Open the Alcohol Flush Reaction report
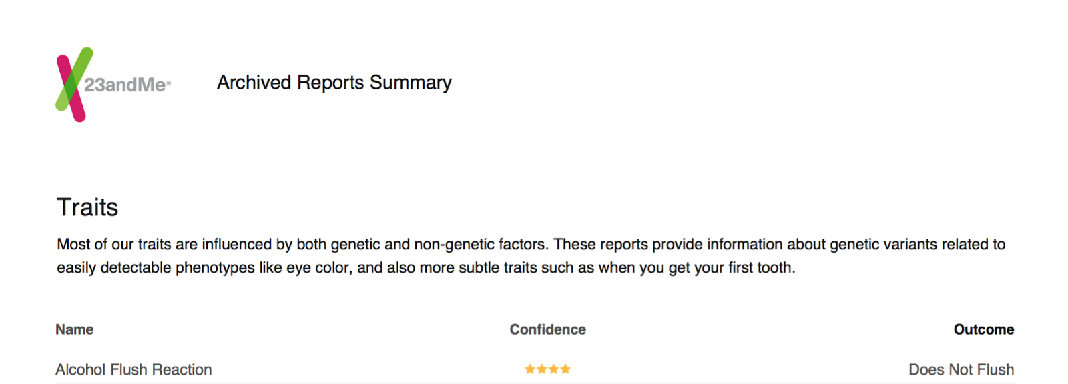Screen dimensions: 1068x384 (x=133, y=369)
